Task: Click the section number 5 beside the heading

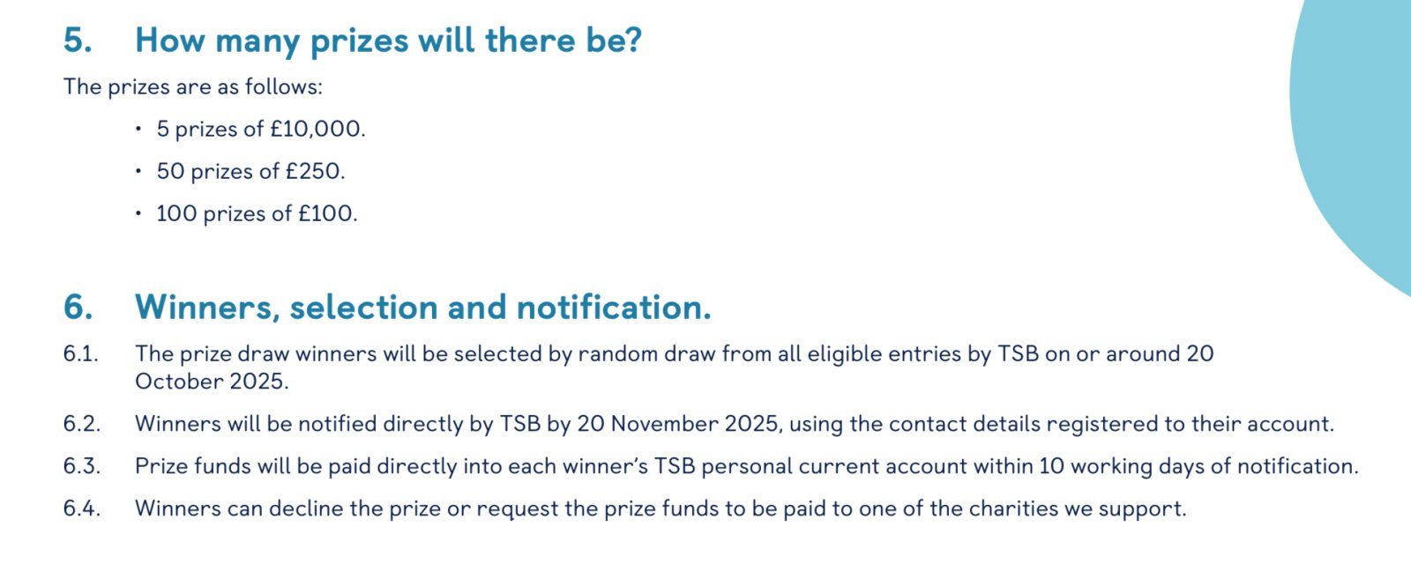Action: (x=77, y=41)
